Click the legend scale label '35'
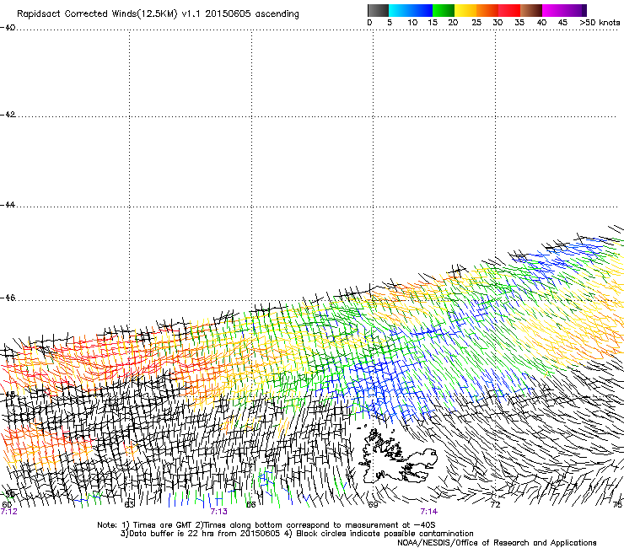Viewport: 624px width, 548px height. pyautogui.click(x=519, y=23)
